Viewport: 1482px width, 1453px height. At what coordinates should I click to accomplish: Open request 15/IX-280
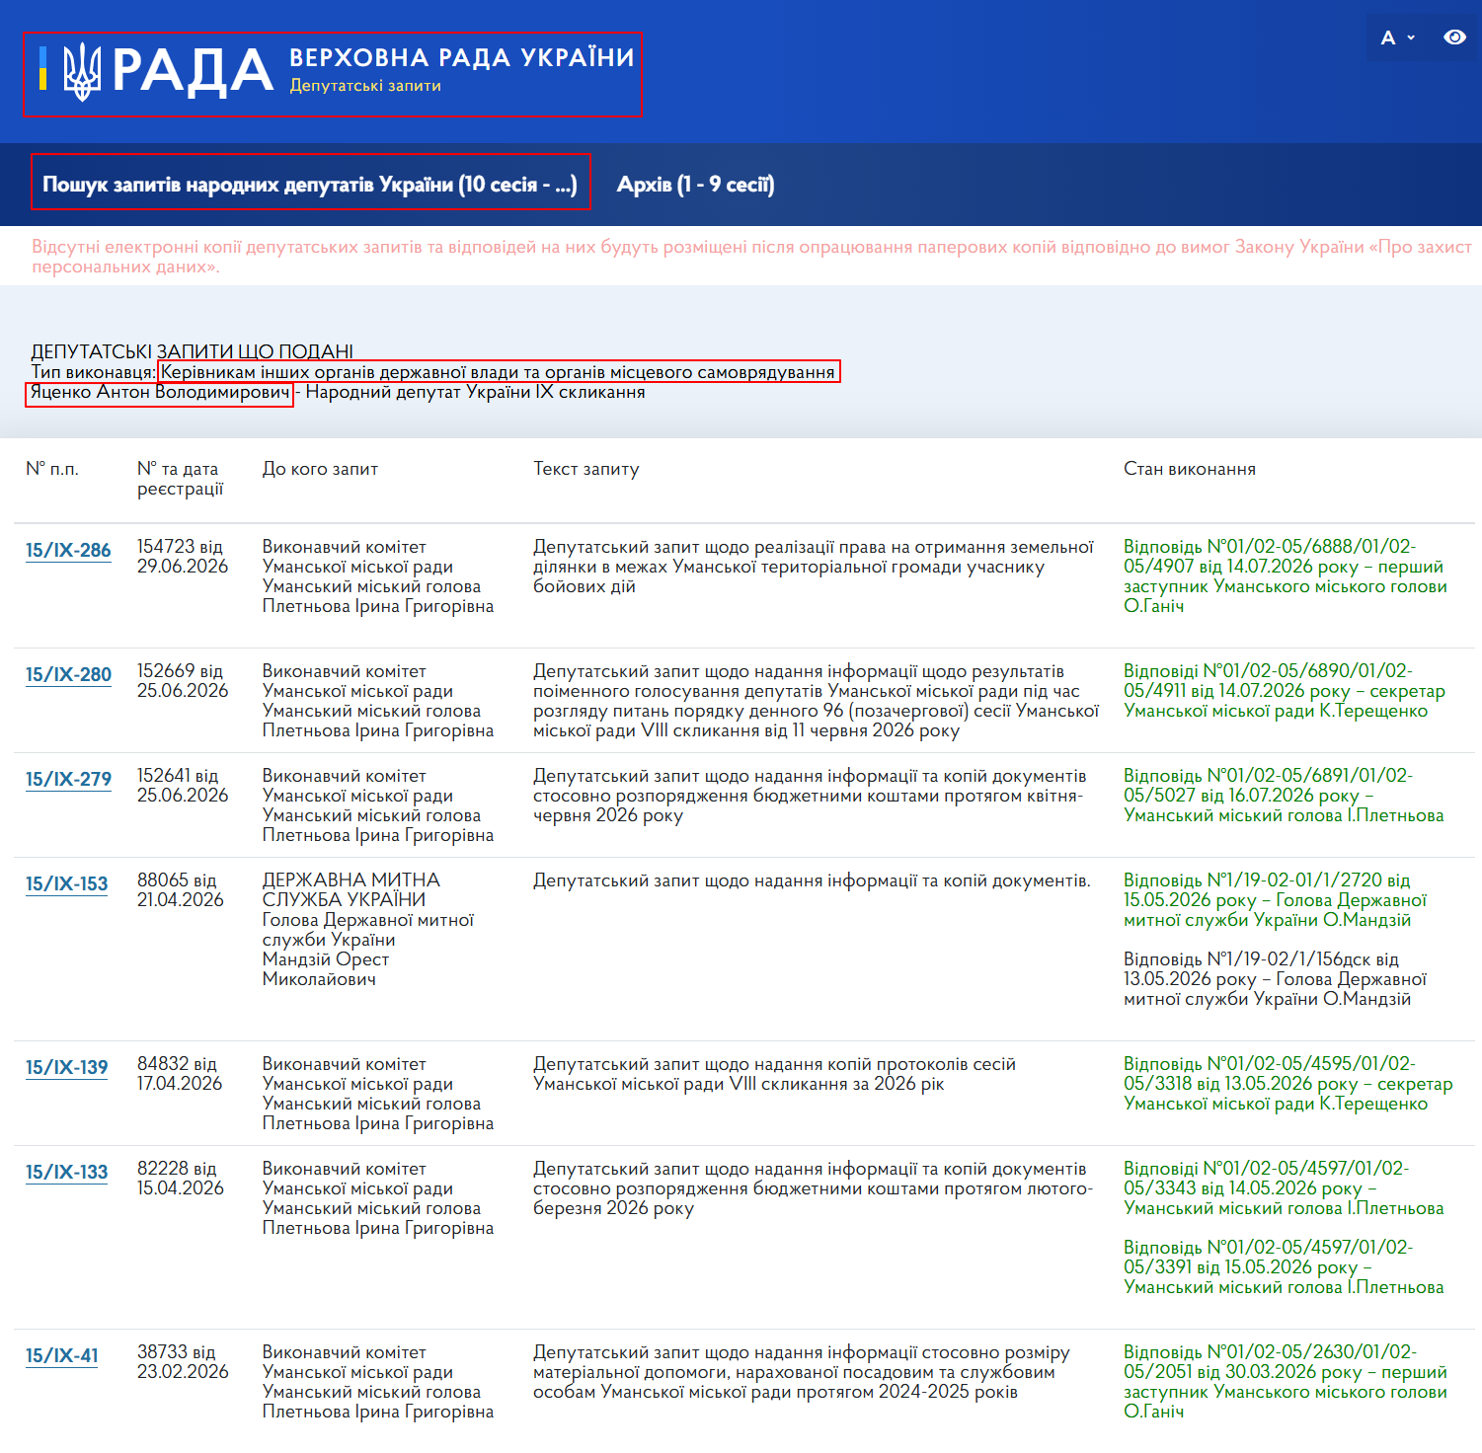pos(68,675)
